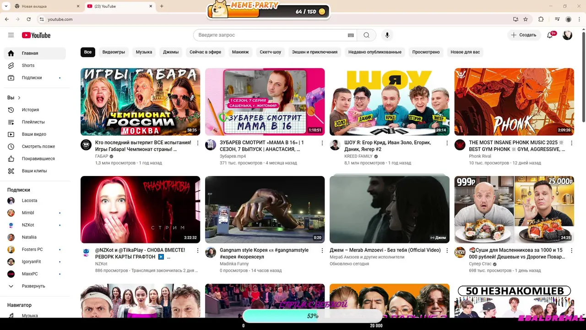Open the Зубарев.mp4 channel avatar

coord(211,145)
